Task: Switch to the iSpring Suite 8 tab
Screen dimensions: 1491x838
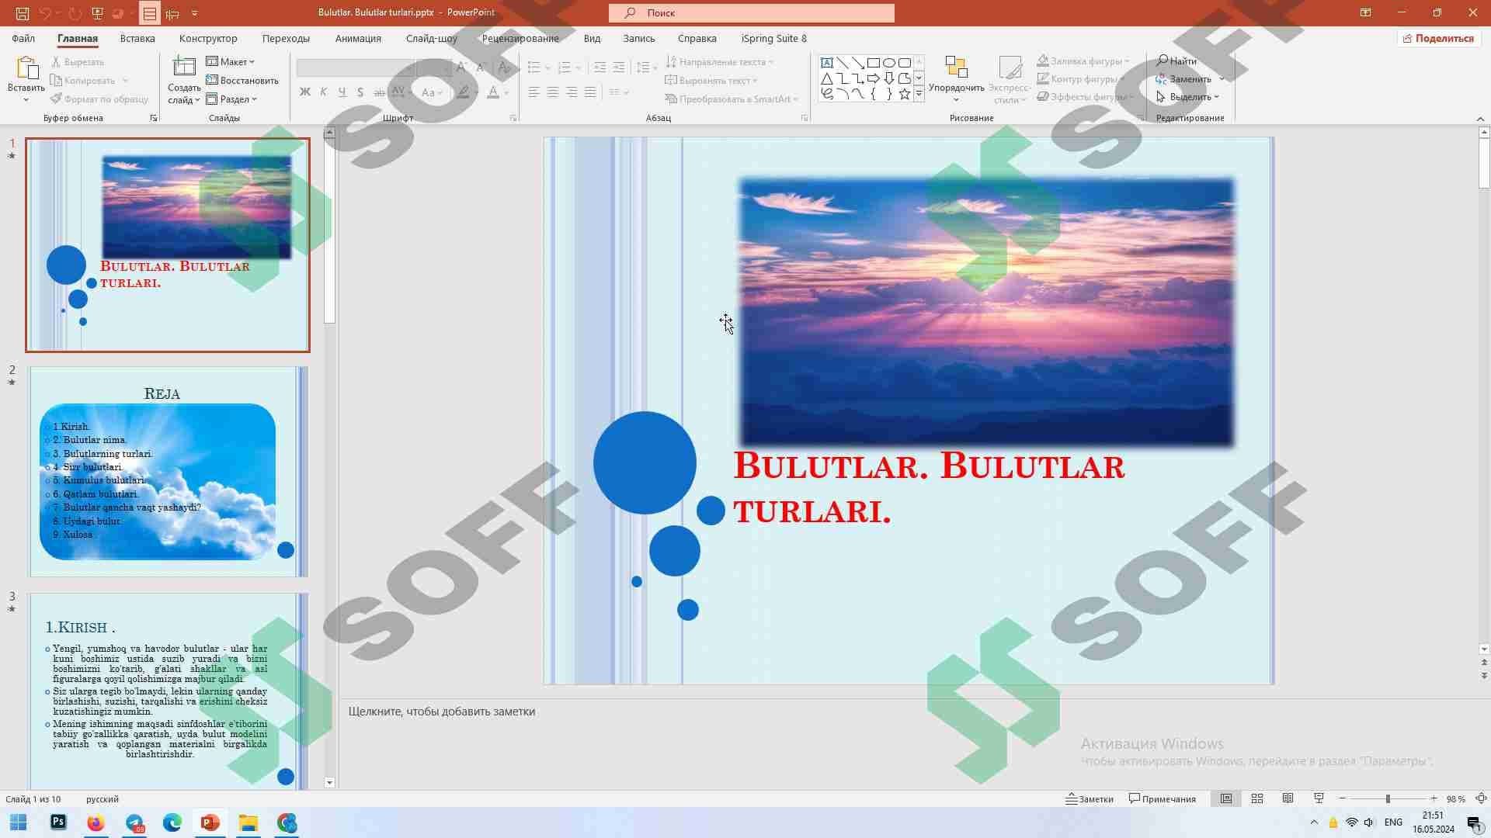Action: [774, 38]
